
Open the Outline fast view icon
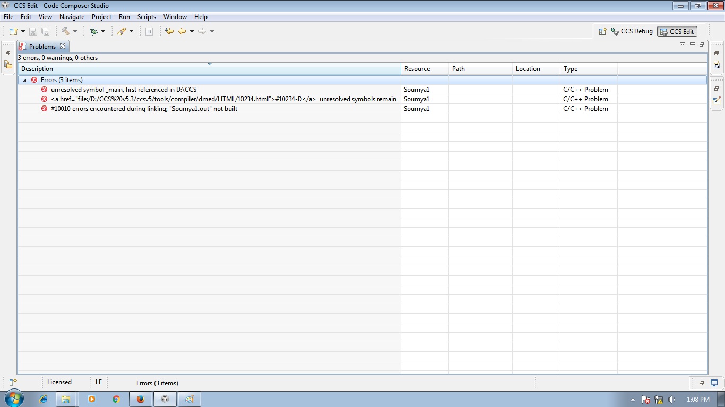[x=717, y=65]
